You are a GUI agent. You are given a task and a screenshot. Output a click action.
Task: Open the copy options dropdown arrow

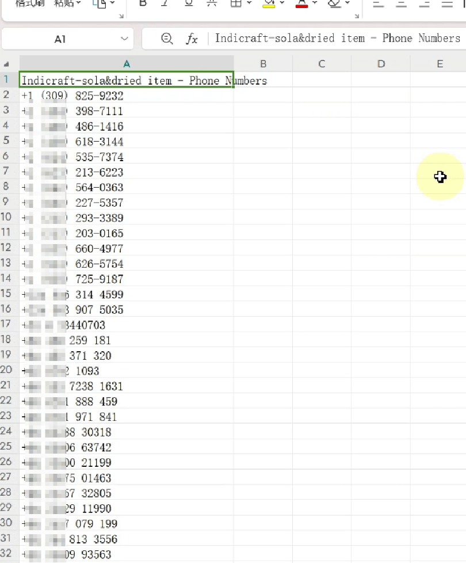point(113,3)
